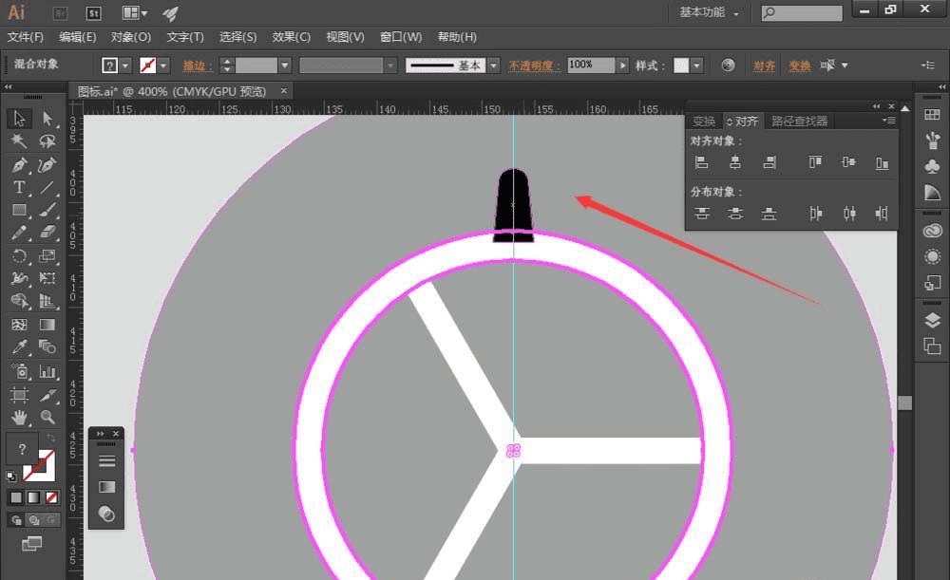Select the Symbol Sprayer tool

(19, 371)
